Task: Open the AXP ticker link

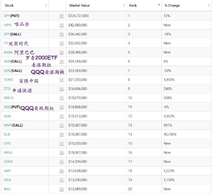Action: [7, 171]
